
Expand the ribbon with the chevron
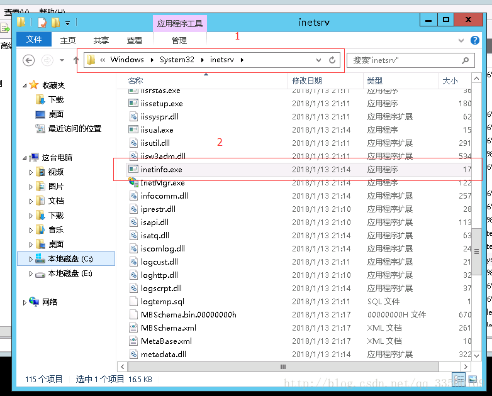pyautogui.click(x=461, y=40)
